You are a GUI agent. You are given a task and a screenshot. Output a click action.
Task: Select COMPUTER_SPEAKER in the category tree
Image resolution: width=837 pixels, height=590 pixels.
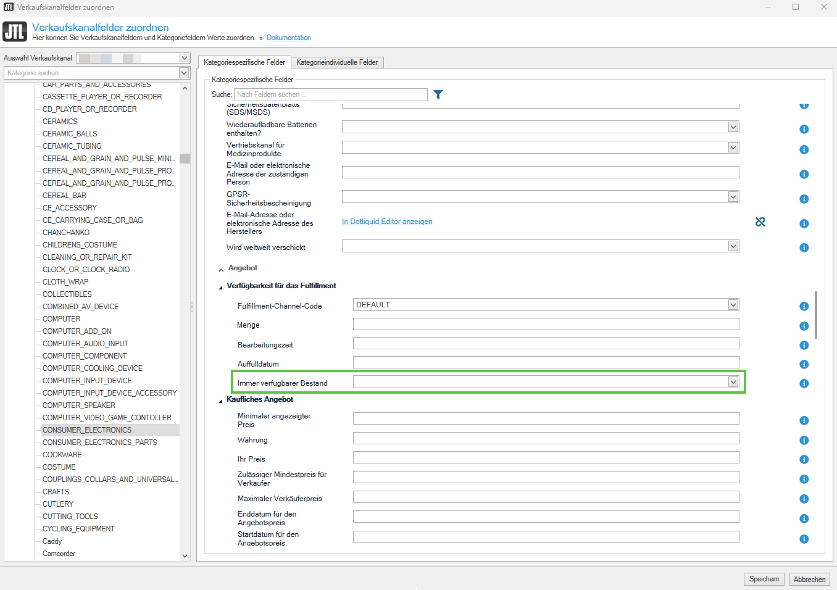coord(79,405)
